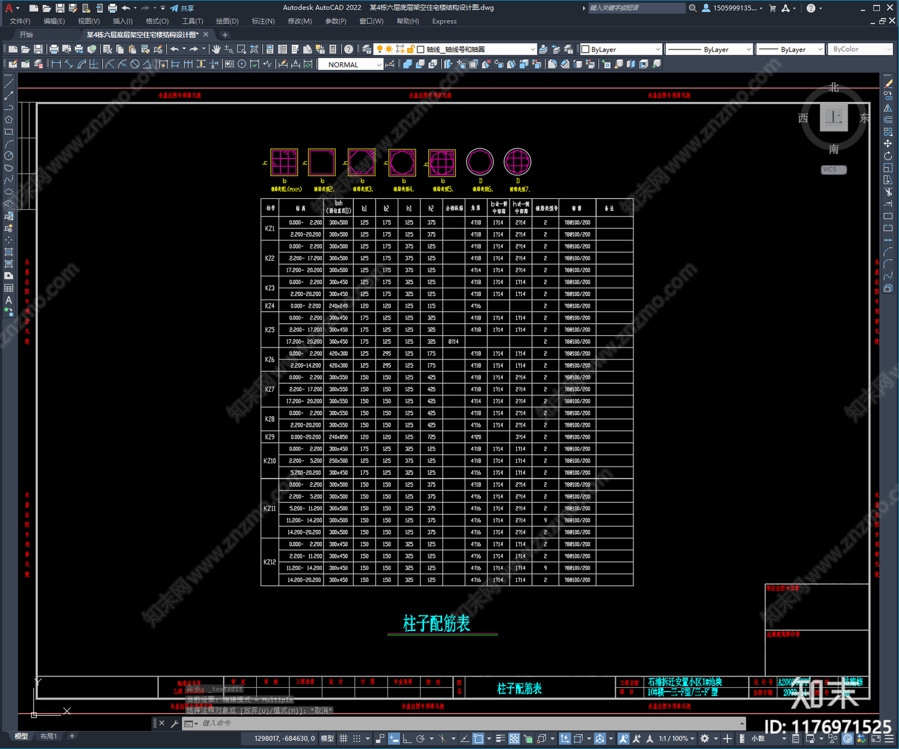Select the Linear dimension tool
Screen dimensions: 899x749
tap(56, 64)
